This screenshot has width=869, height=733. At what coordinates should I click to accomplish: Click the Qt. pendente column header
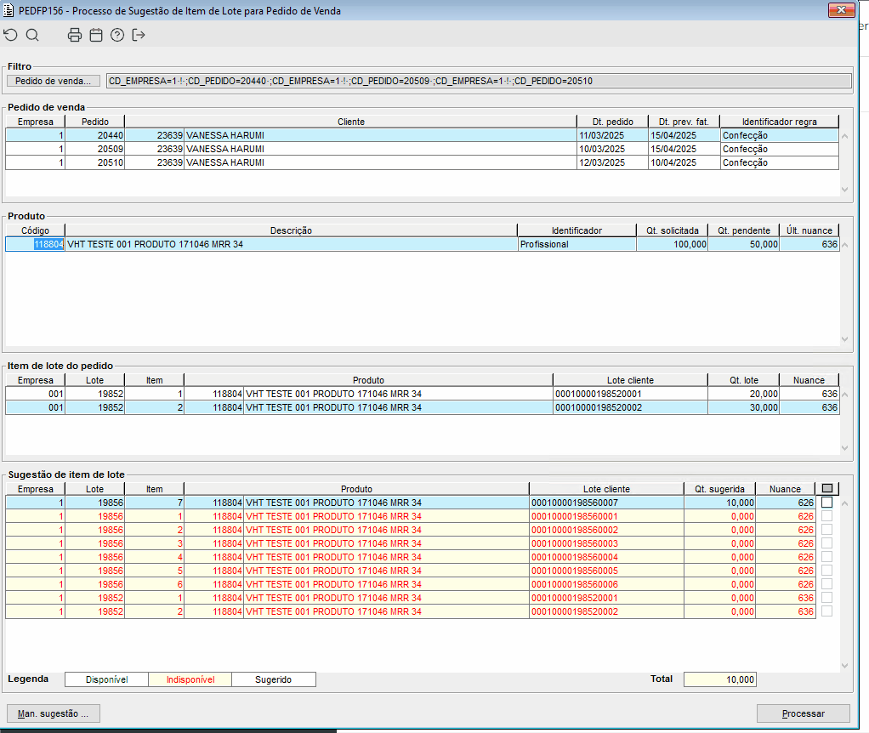744,230
